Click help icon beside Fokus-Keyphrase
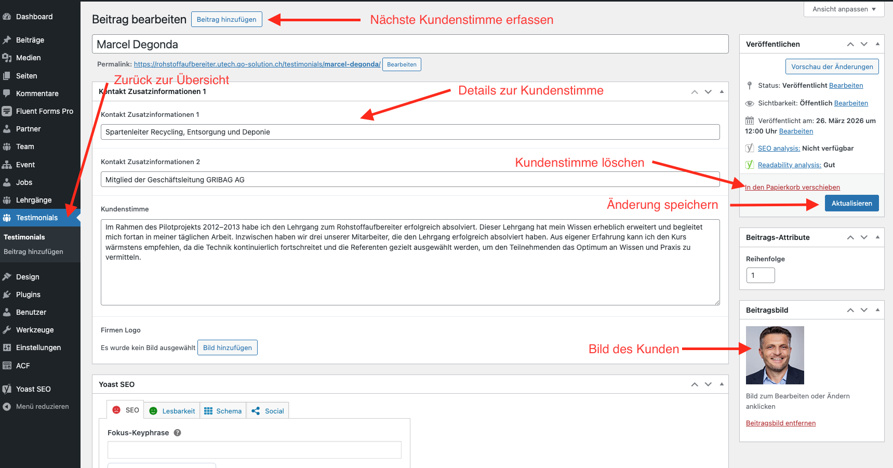This screenshot has width=893, height=468. click(x=177, y=433)
